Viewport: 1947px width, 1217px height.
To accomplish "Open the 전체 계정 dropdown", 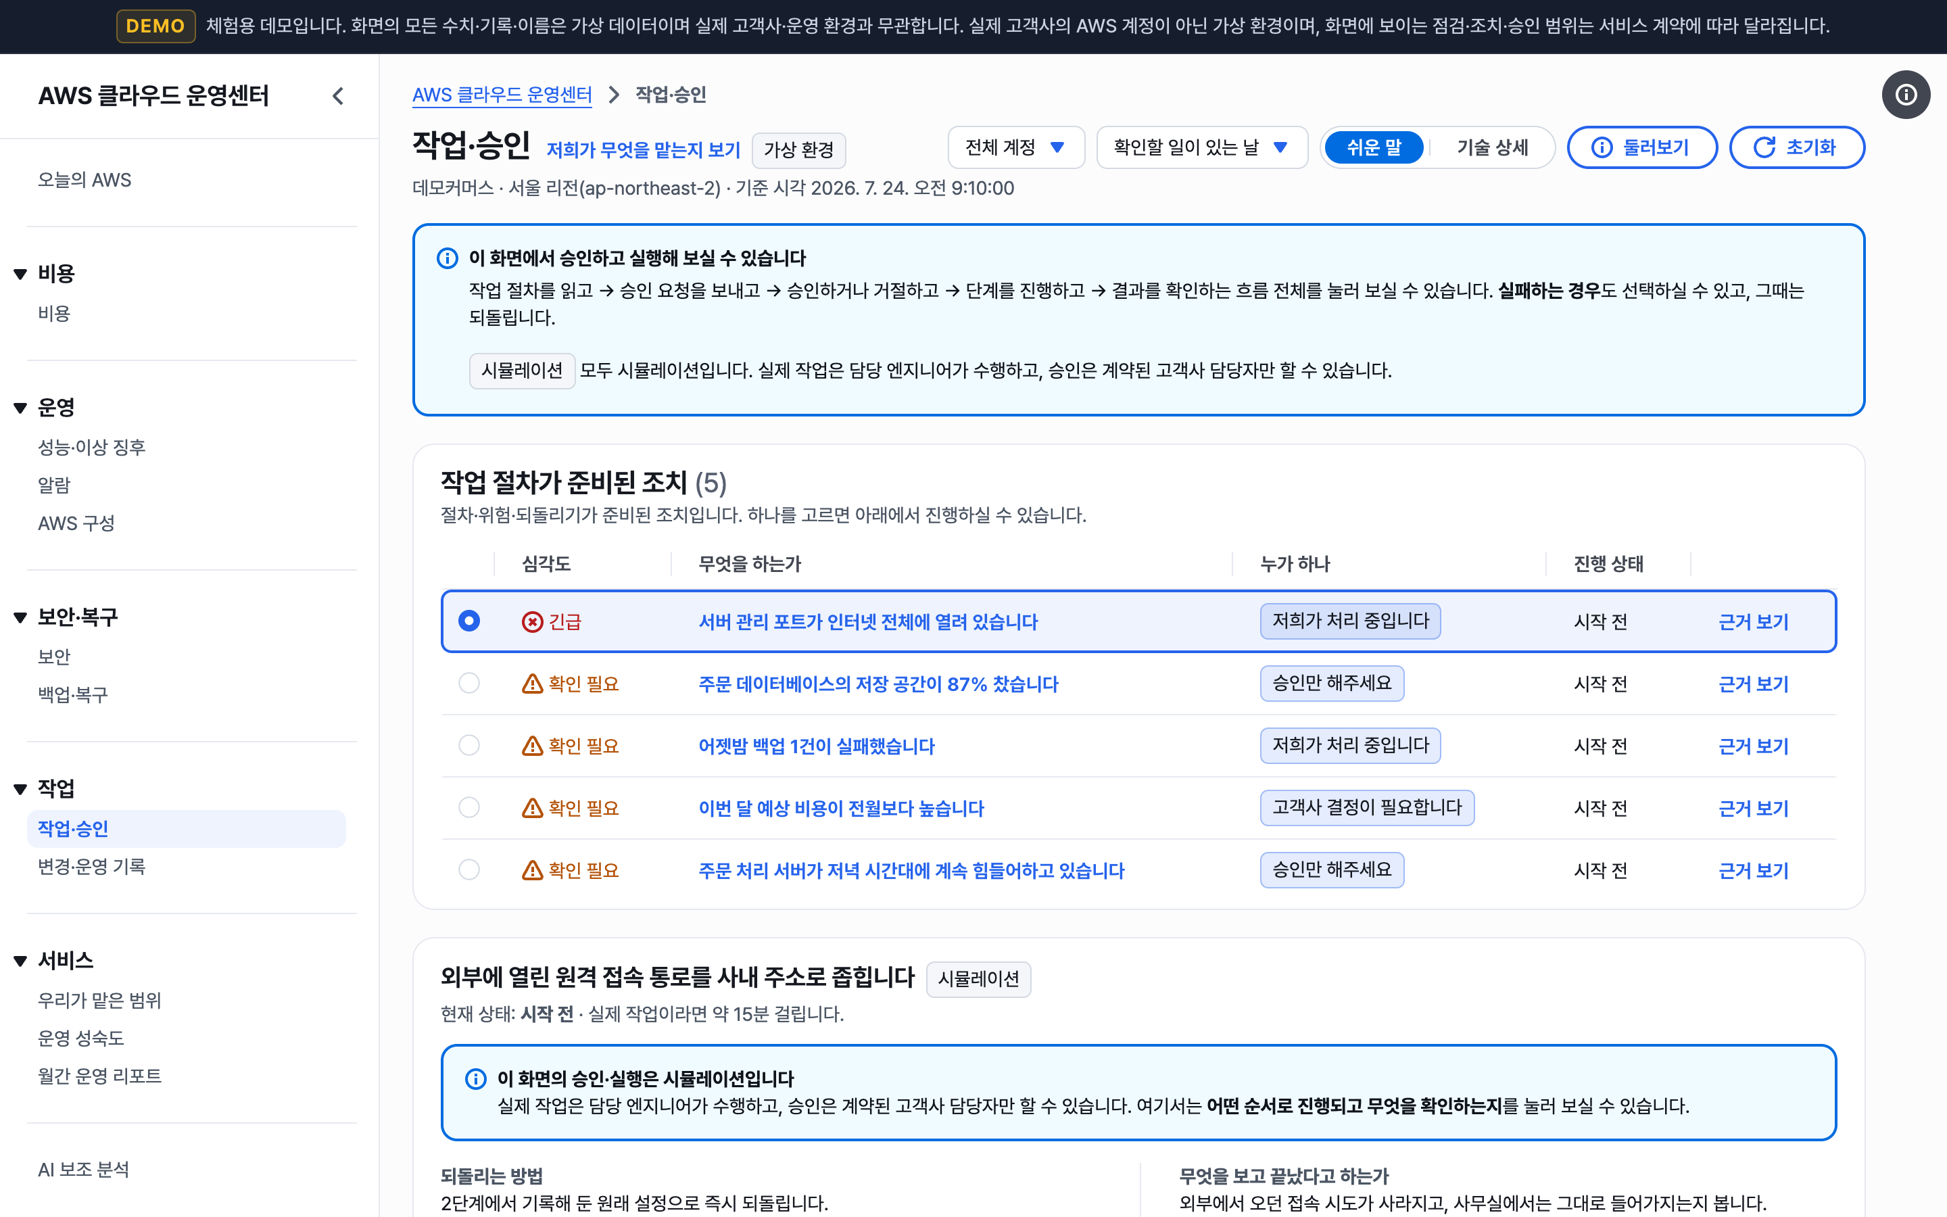I will click(1016, 147).
